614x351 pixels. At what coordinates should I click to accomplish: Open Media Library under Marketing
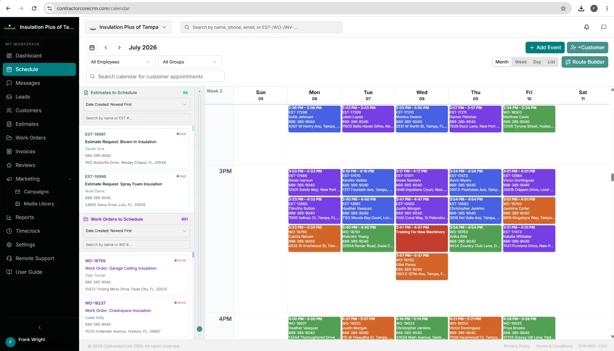pos(39,204)
